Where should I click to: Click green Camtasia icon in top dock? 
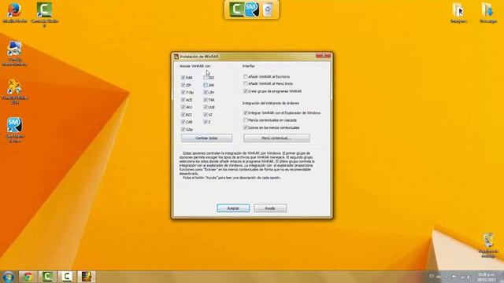pos(236,9)
